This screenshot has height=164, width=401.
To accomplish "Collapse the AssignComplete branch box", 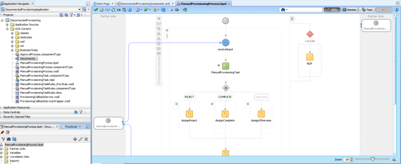I will pos(212,104).
